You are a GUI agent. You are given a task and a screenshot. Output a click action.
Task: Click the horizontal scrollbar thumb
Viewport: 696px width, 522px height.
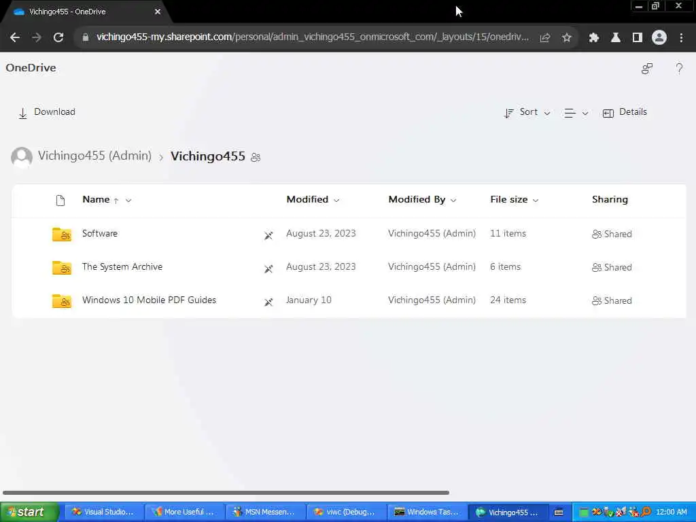click(x=226, y=493)
